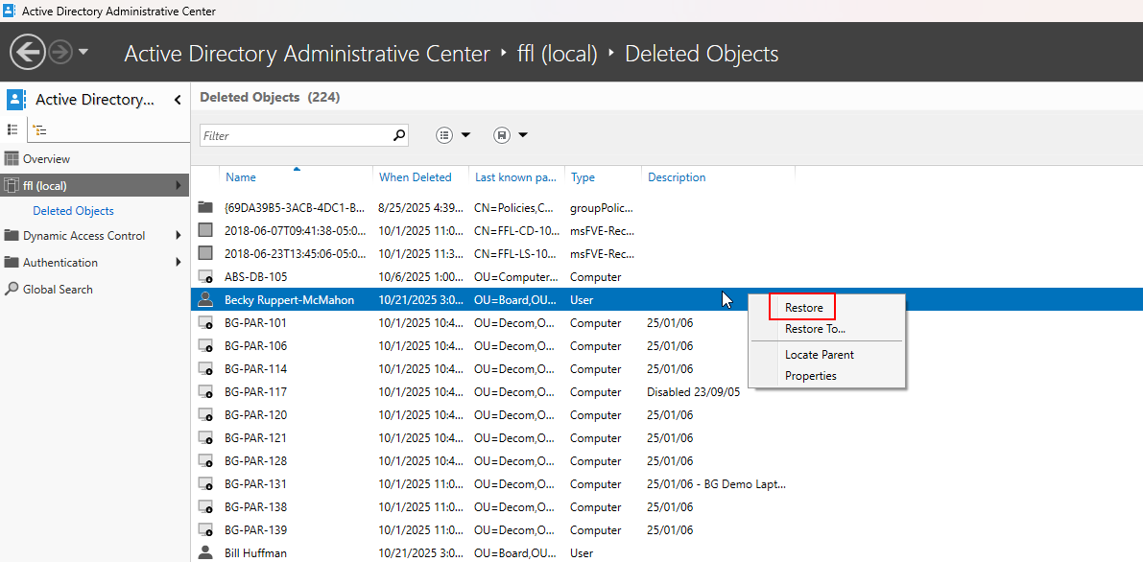Select the {69DA39B5-3ACB-4DC1 group policy row
1143x562 pixels.
tap(666, 208)
